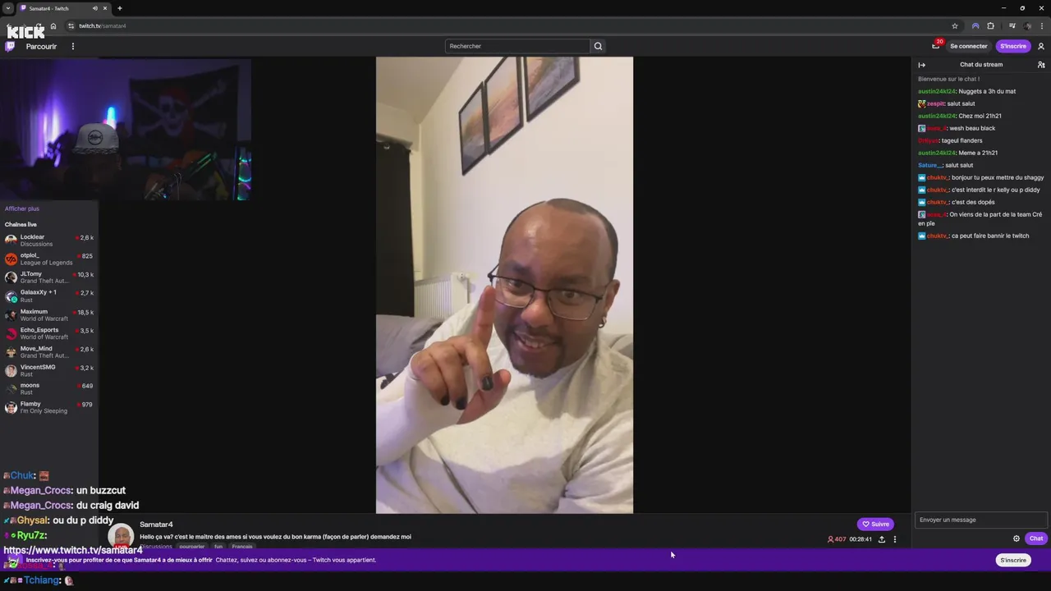Screen dimensions: 1051x591
Task: Open Move_Mind channel
Action: click(x=49, y=352)
